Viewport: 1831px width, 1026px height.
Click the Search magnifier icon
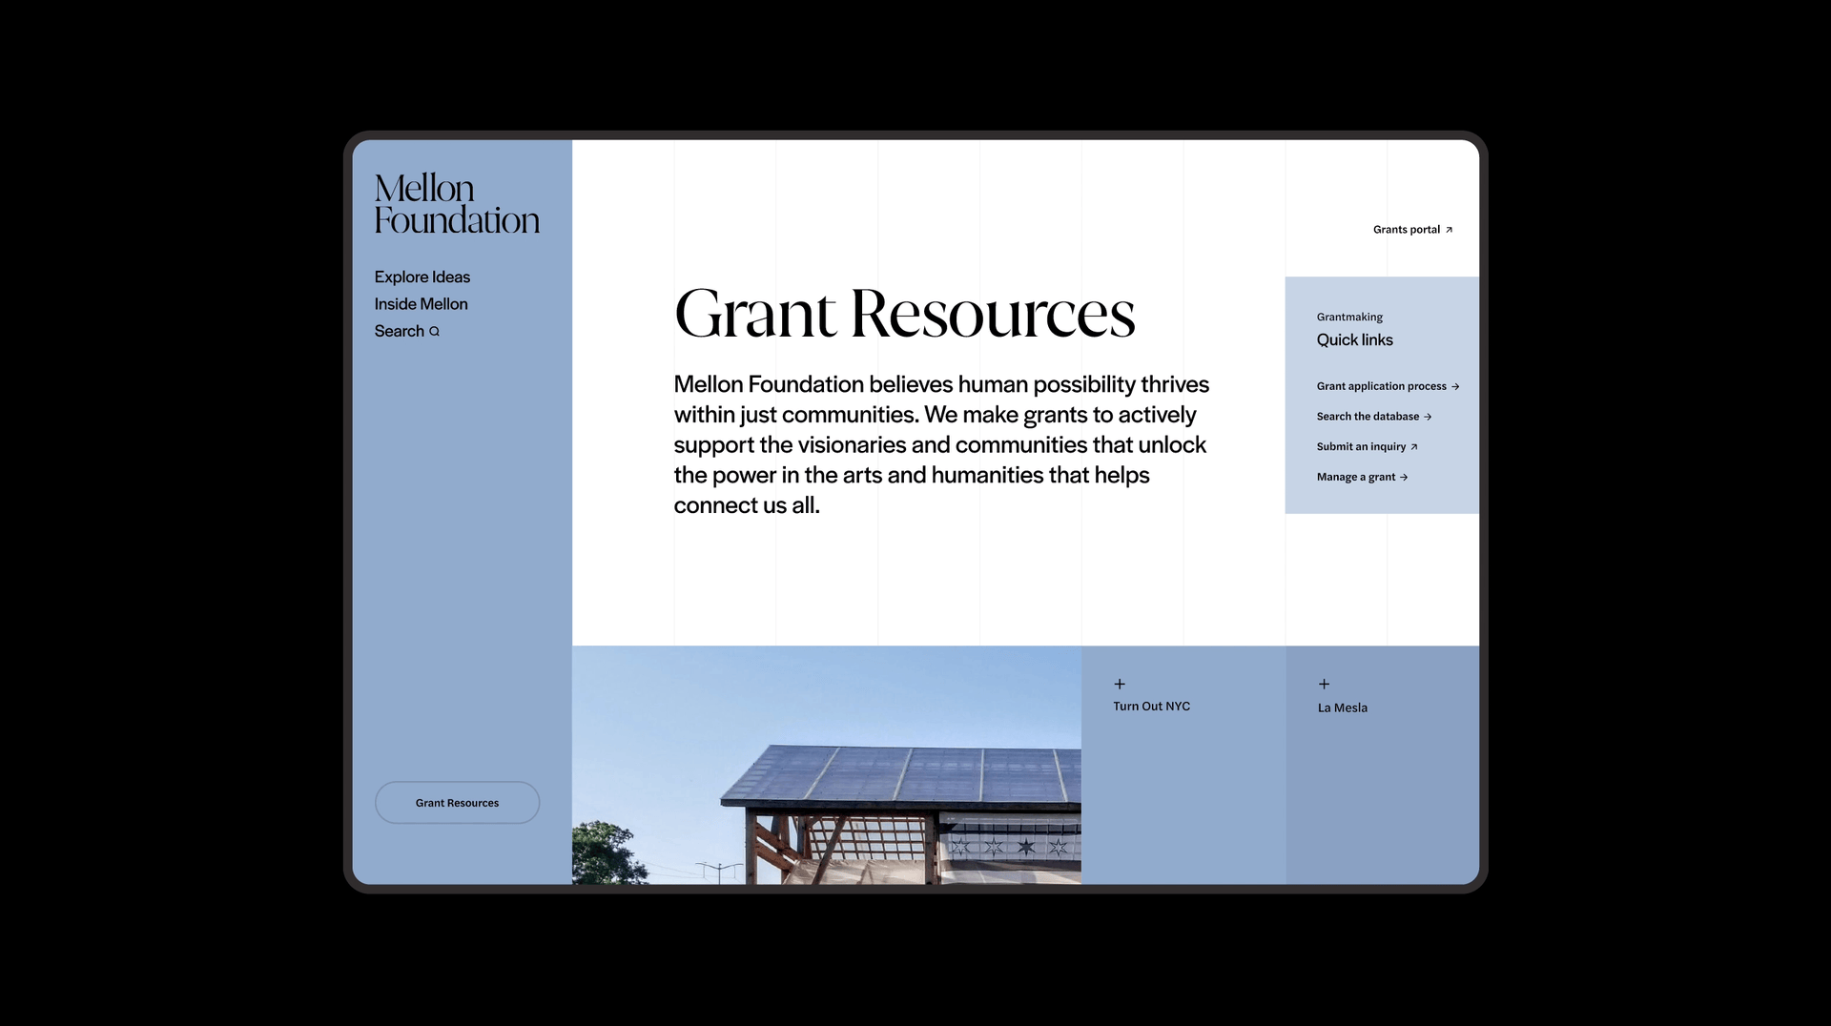435,332
